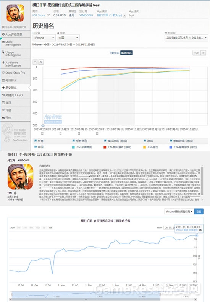Open the 中国 country dropdown
Screen dimensions: 210x302
[x=68, y=38]
